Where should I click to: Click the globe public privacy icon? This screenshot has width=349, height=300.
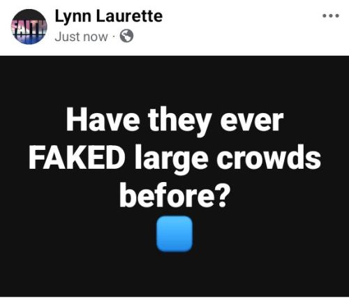[x=126, y=36]
